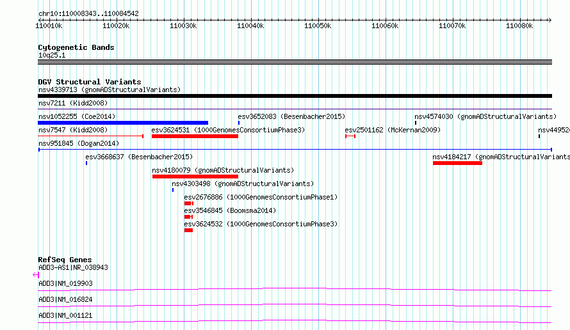This screenshot has height=330, width=570.
Task: Click the 110030k ruler tick label
Action: pyautogui.click(x=183, y=26)
